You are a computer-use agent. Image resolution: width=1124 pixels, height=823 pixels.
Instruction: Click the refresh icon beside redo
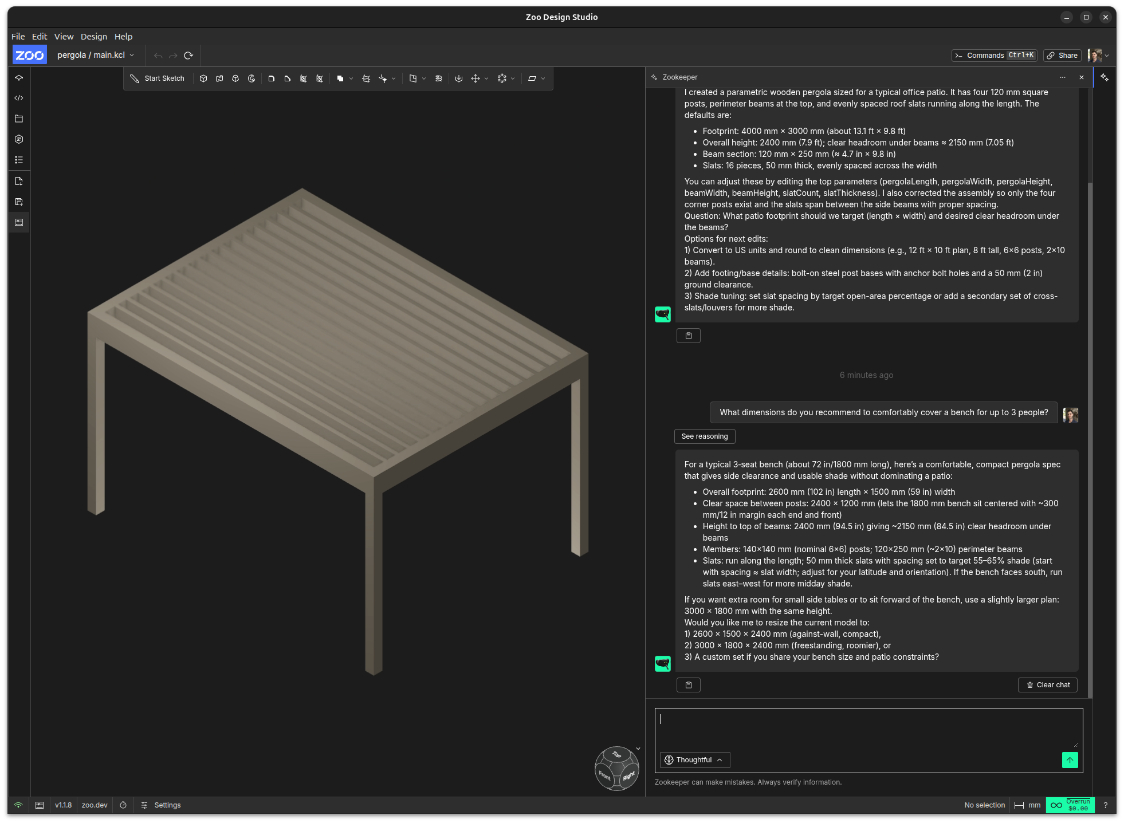click(x=188, y=56)
